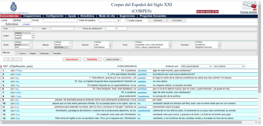Screen dimensions: 263x126
Task: Click the second Fecha de clasificación field
Action: point(122,29)
